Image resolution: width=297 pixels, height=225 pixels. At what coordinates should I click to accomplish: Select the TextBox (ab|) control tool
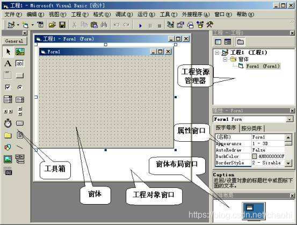click(x=20, y=63)
